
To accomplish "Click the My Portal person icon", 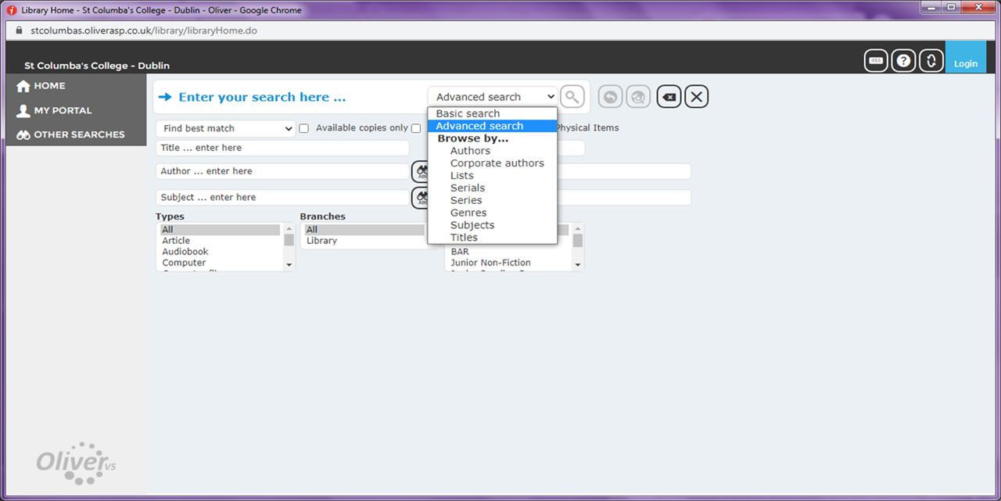I will [23, 110].
